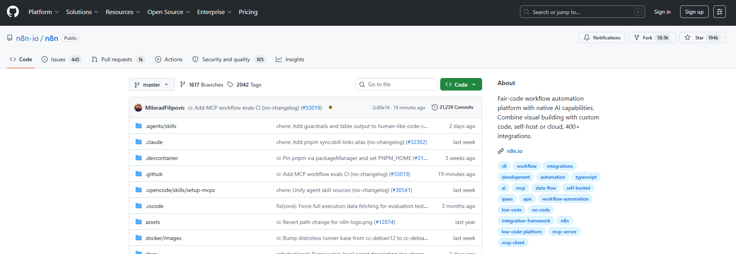Click the low-code-platform topic tag
The height and width of the screenshot is (254, 736).
[x=522, y=232]
